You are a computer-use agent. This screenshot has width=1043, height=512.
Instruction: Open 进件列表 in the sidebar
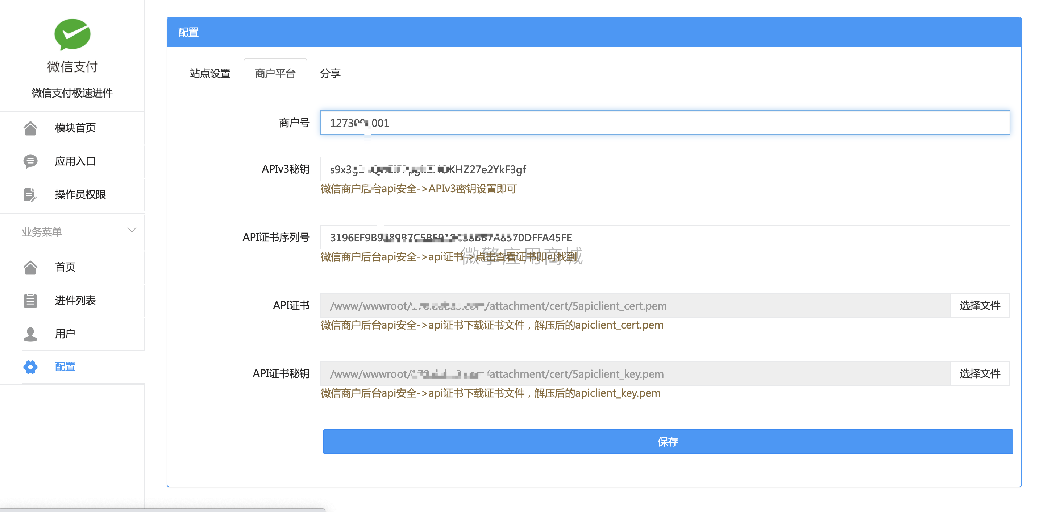click(x=75, y=301)
